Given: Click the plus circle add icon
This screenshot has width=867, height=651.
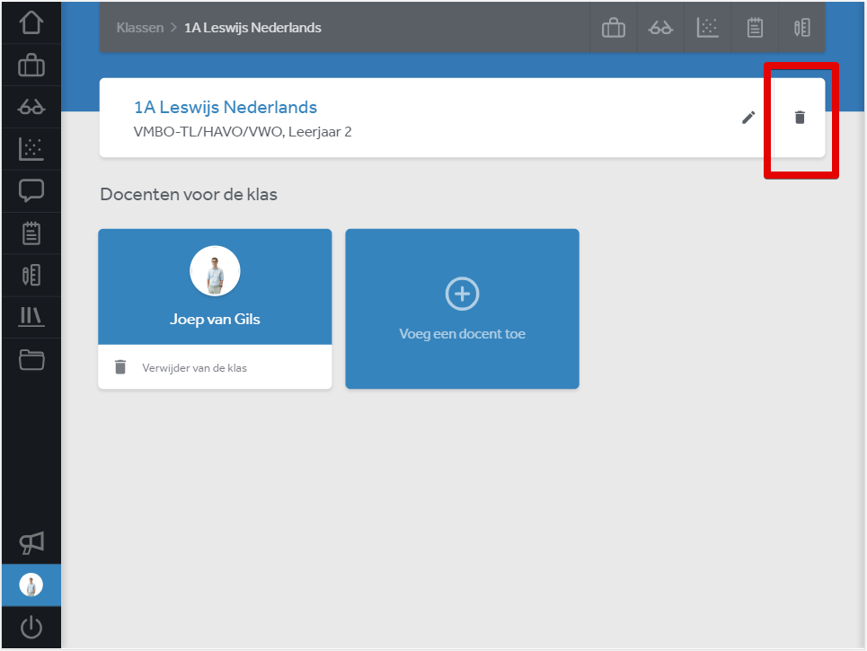Looking at the screenshot, I should click(x=463, y=294).
